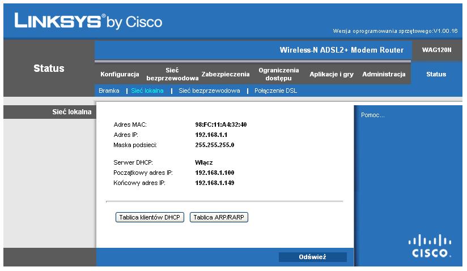Open the Bramka submenu
Image resolution: width=467 pixels, height=271 pixels.
pos(109,91)
